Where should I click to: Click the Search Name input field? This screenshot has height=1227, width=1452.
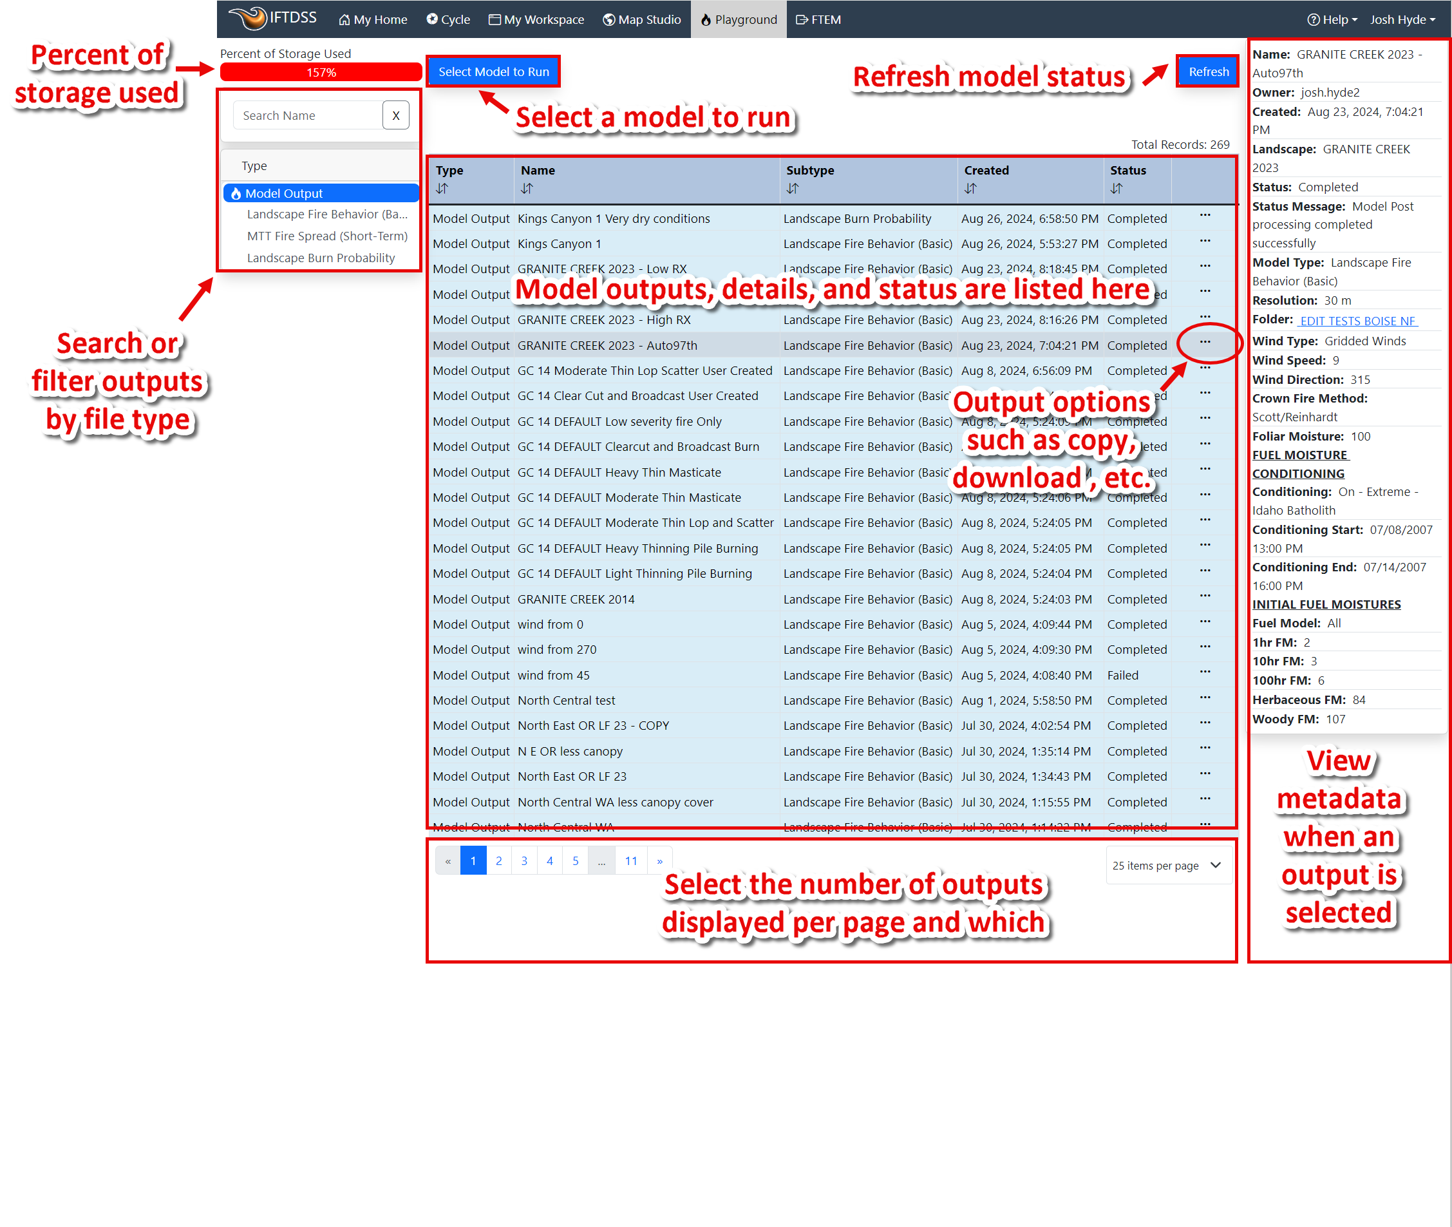(x=307, y=115)
